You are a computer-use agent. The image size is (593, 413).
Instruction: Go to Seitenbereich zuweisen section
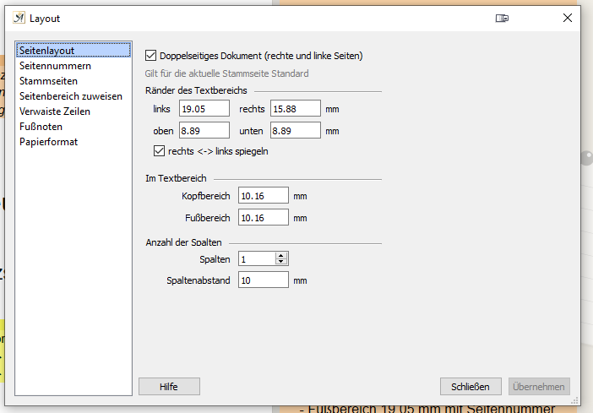(71, 96)
